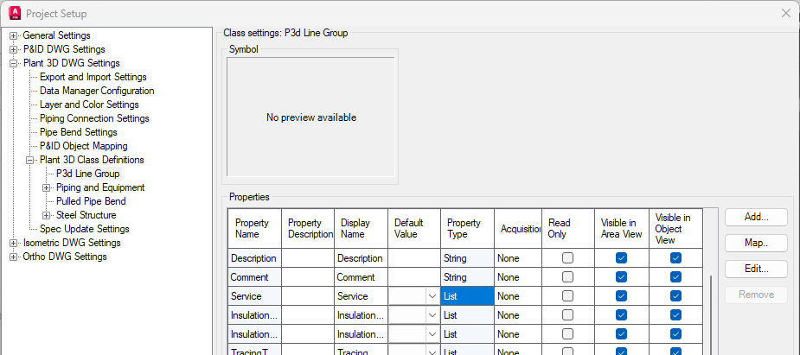Uncheck Visible in Object View for Description
The width and height of the screenshot is (800, 355).
[x=675, y=258]
